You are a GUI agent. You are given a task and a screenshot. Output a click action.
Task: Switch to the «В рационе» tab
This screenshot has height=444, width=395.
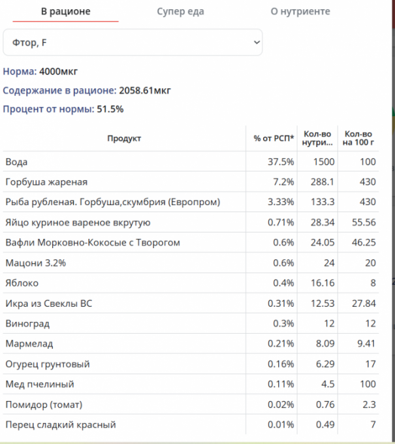(x=65, y=12)
